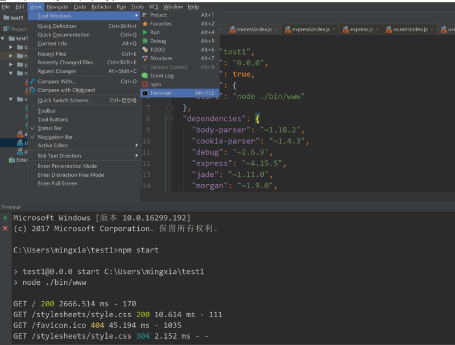Click router\index.js tab file icon
This screenshot has height=345, width=455.
point(388,30)
